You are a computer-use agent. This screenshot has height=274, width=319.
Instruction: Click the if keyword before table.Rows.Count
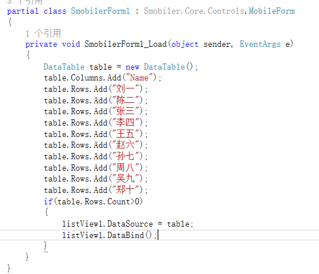coord(48,202)
